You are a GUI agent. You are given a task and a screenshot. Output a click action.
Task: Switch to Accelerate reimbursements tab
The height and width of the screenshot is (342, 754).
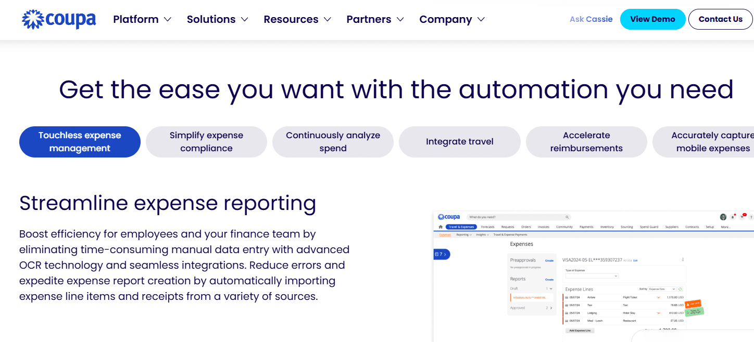586,142
